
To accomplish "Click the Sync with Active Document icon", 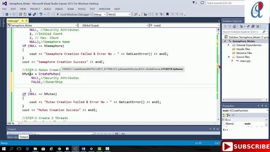I will [248, 26].
